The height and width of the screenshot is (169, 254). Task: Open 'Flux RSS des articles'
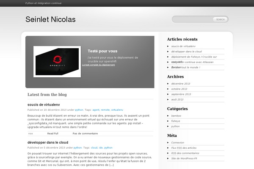pos(184,148)
